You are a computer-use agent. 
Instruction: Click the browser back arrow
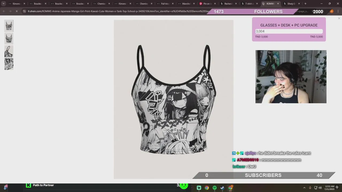click(4, 11)
